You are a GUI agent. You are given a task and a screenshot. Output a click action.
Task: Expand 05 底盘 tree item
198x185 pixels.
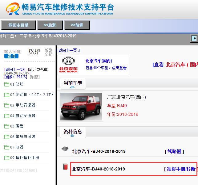pos(17,126)
